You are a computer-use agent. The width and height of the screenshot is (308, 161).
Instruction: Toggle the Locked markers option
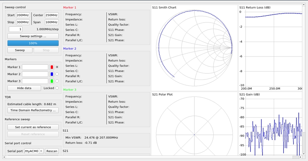(57, 88)
